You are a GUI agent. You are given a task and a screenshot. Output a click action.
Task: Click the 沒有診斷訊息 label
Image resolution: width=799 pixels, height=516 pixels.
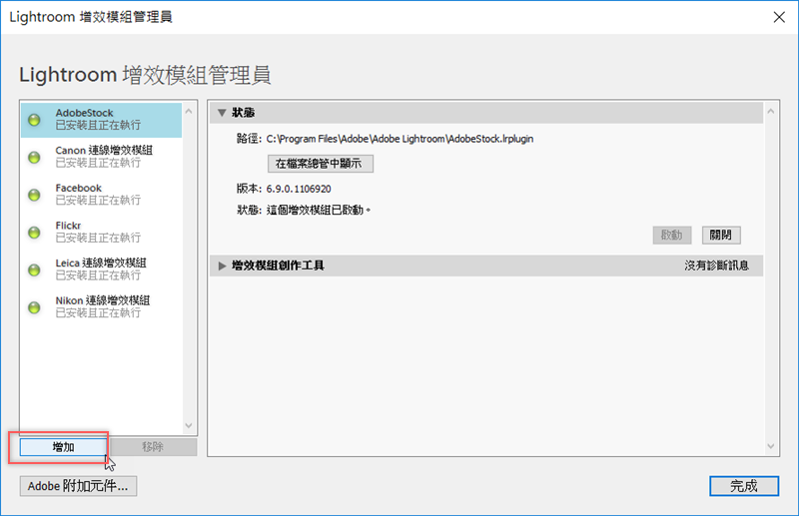coord(716,265)
